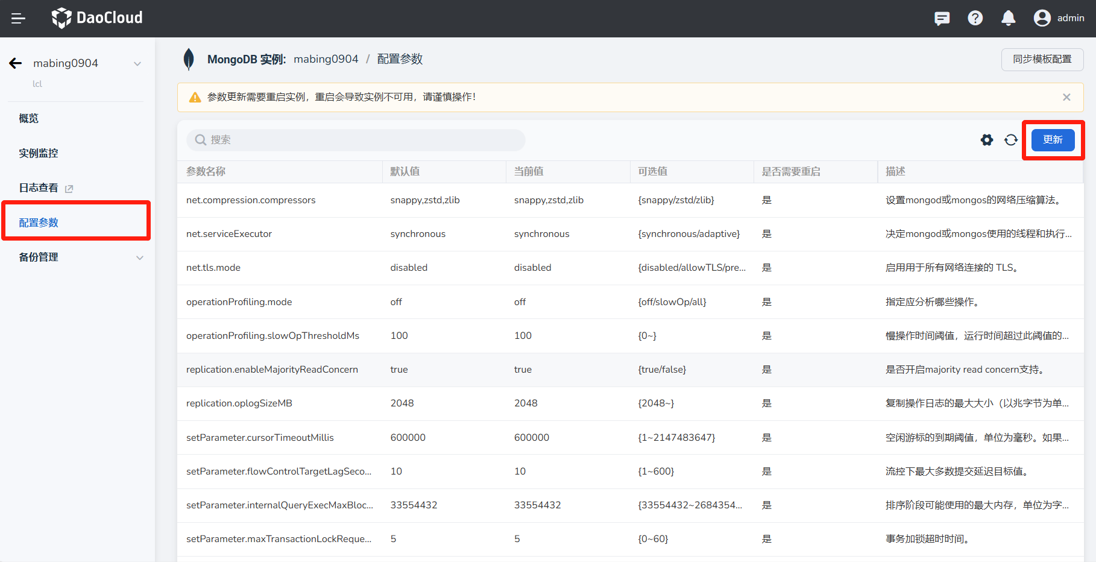Image resolution: width=1096 pixels, height=562 pixels.
Task: Open table column settings gear
Action: [x=986, y=140]
